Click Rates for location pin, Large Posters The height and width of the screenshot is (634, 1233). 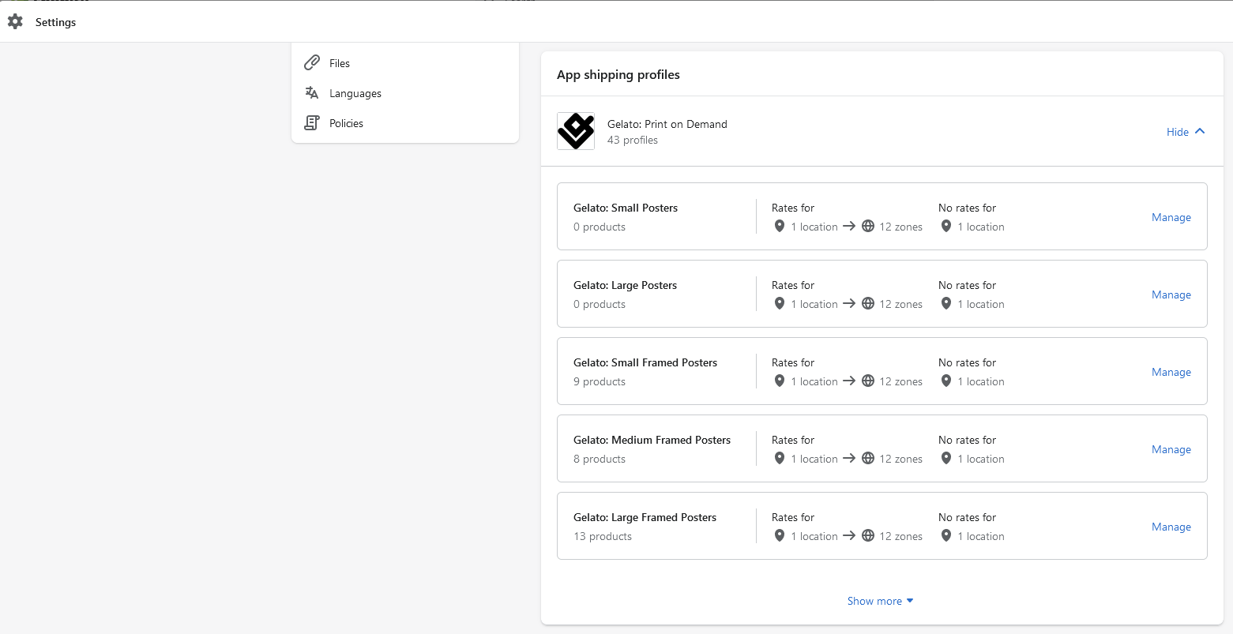(x=780, y=304)
